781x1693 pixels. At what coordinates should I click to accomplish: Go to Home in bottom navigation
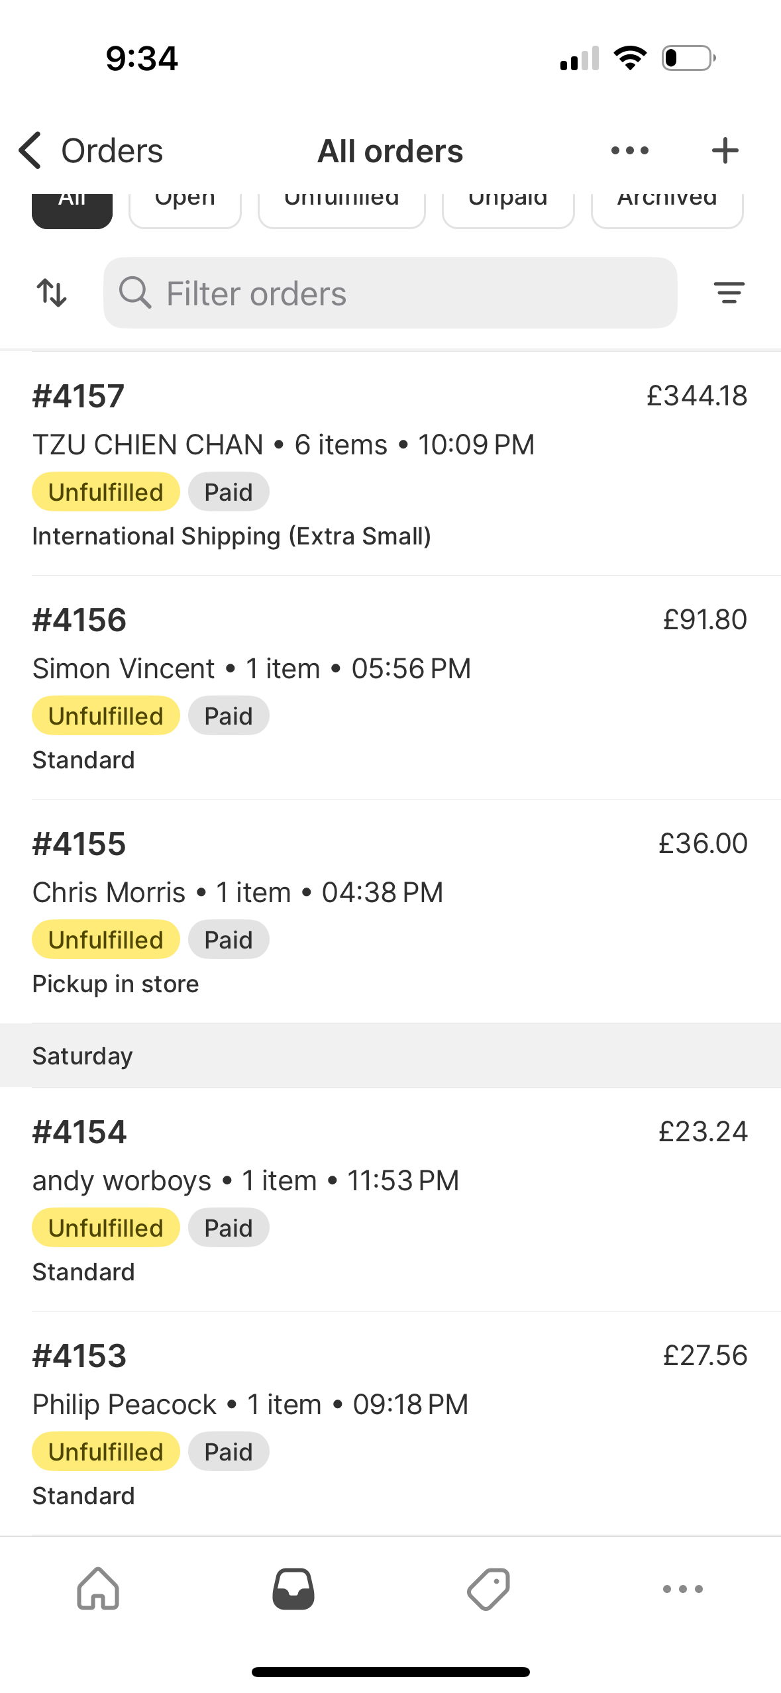(x=98, y=1588)
